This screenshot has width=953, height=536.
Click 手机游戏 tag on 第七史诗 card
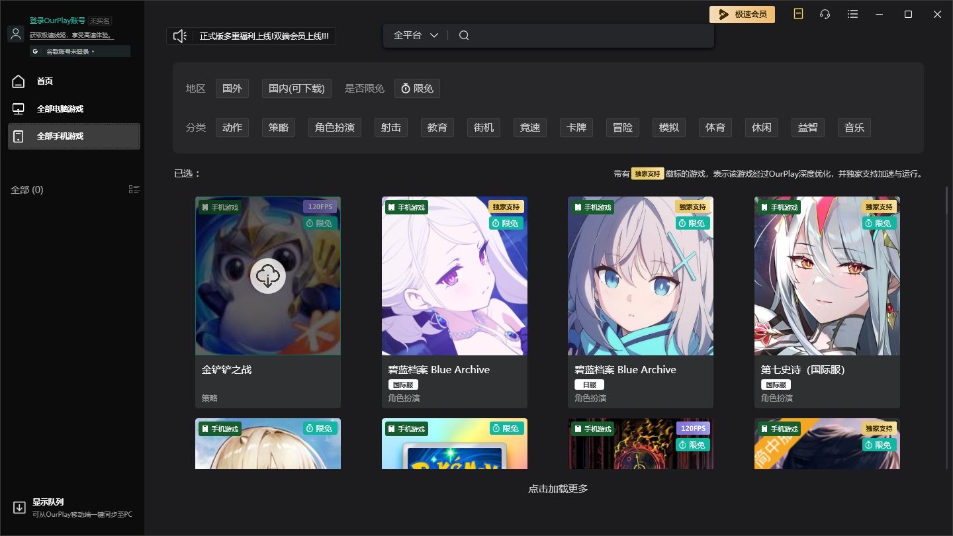pyautogui.click(x=779, y=207)
